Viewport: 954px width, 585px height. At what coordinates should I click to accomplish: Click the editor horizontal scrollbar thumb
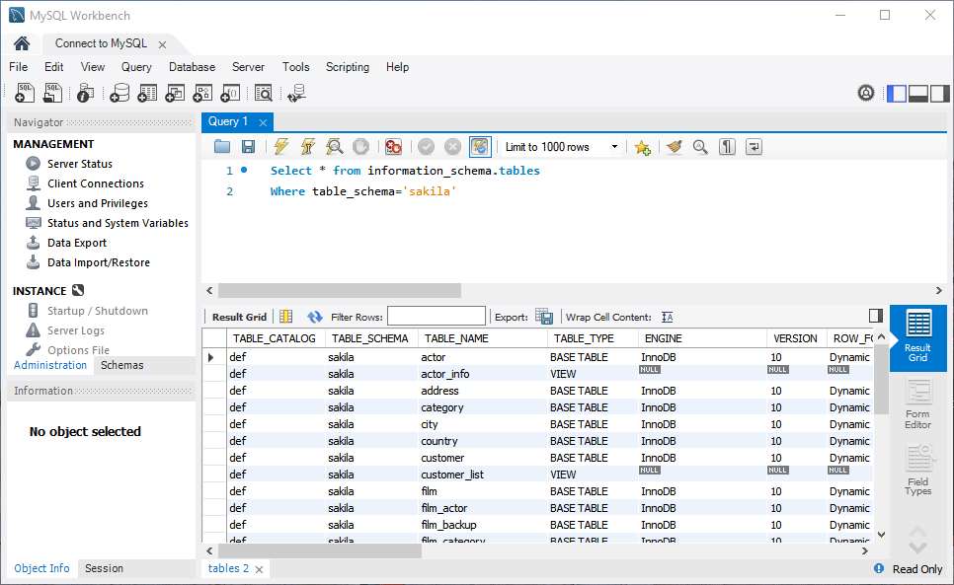[340, 290]
